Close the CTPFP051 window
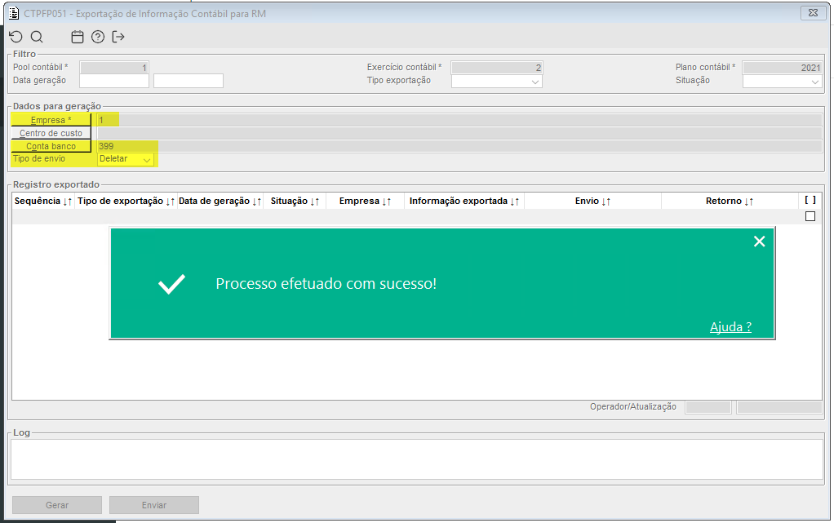Viewport: 834px width, 523px height. [x=814, y=13]
